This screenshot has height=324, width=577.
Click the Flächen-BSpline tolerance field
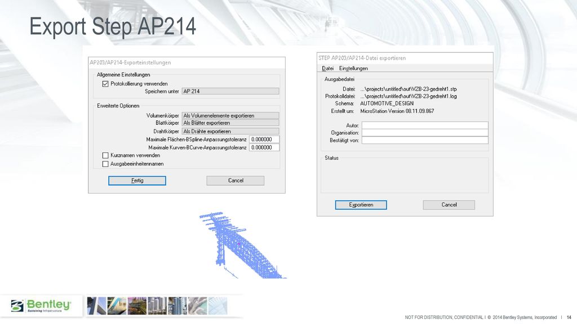tap(264, 139)
